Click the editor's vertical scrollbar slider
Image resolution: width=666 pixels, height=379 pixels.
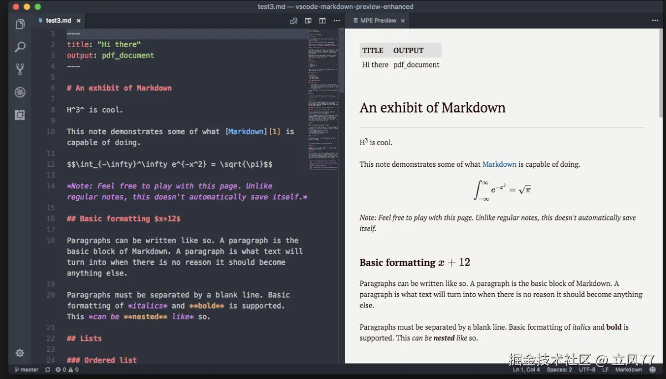point(342,61)
